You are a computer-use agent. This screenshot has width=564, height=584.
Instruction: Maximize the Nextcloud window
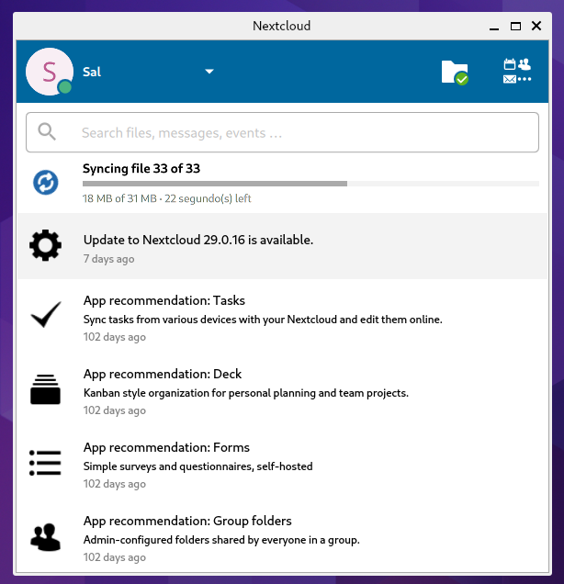(x=515, y=26)
